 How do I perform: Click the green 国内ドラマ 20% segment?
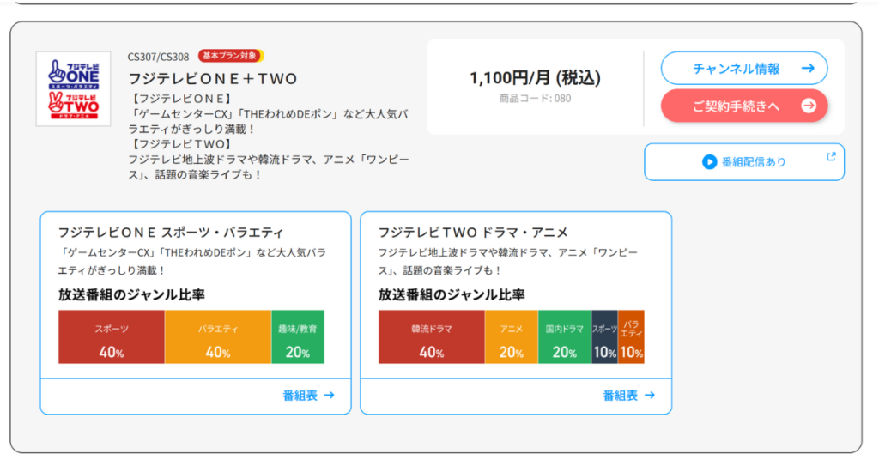pyautogui.click(x=564, y=337)
